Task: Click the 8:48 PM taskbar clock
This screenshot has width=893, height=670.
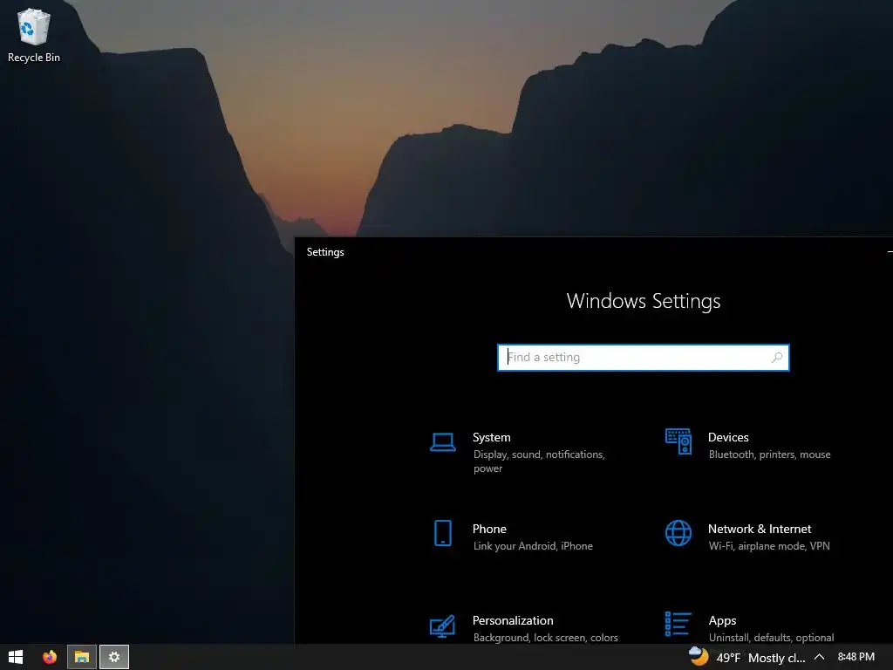Action: [x=856, y=657]
